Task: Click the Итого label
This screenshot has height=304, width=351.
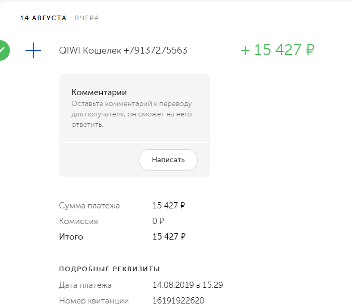Action: point(71,237)
